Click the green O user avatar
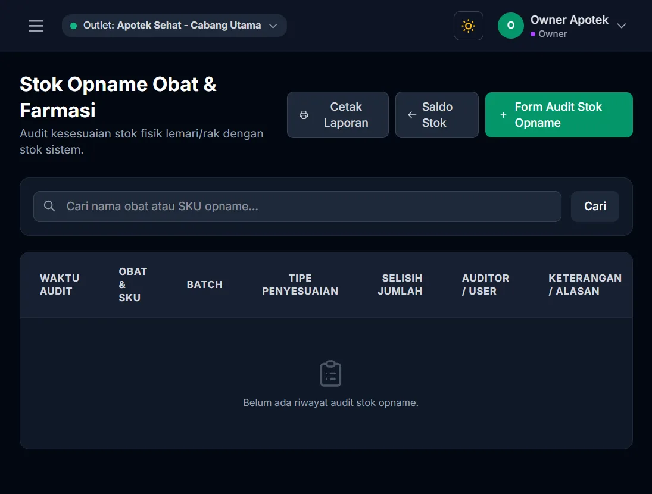Viewport: 652px width, 494px height. [511, 26]
